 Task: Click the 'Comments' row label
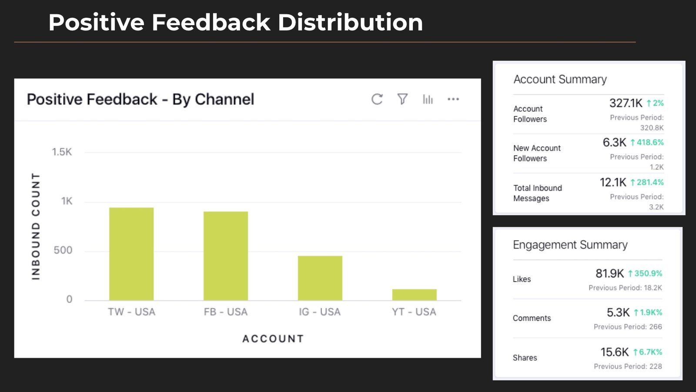[x=532, y=318]
